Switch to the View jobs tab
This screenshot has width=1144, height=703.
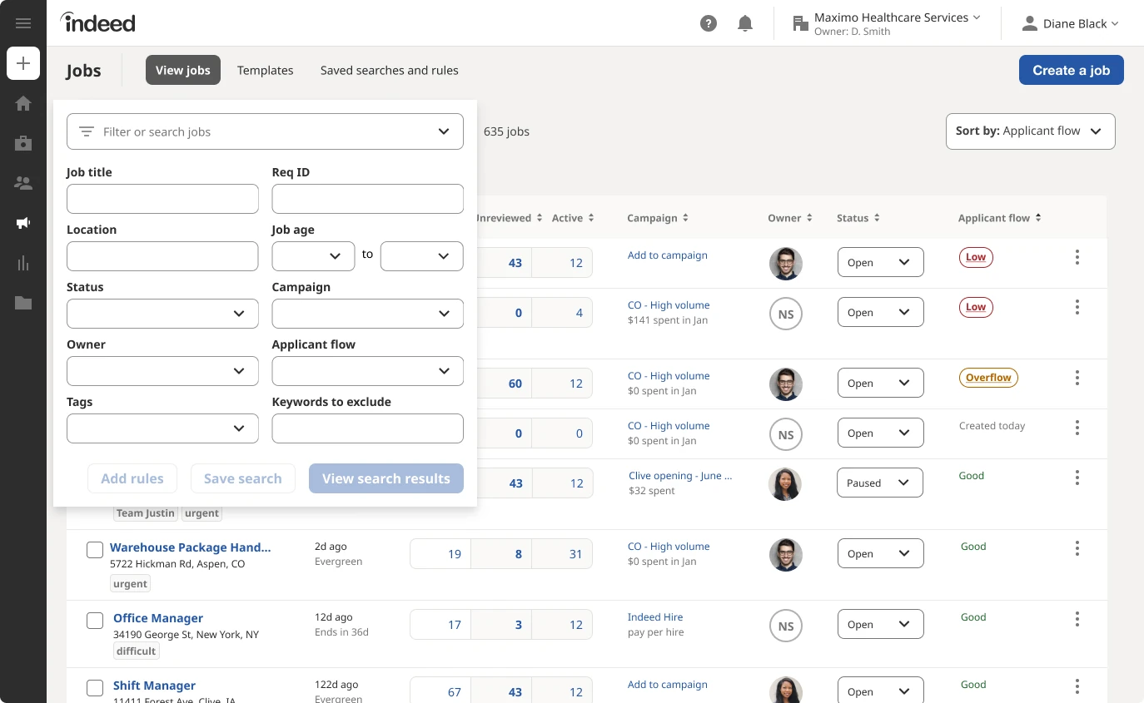(x=183, y=71)
